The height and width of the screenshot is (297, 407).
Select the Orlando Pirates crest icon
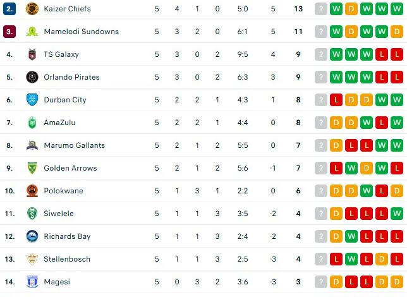click(32, 77)
